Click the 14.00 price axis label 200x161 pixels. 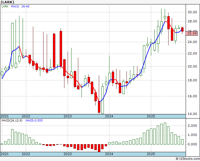pyautogui.click(x=192, y=114)
